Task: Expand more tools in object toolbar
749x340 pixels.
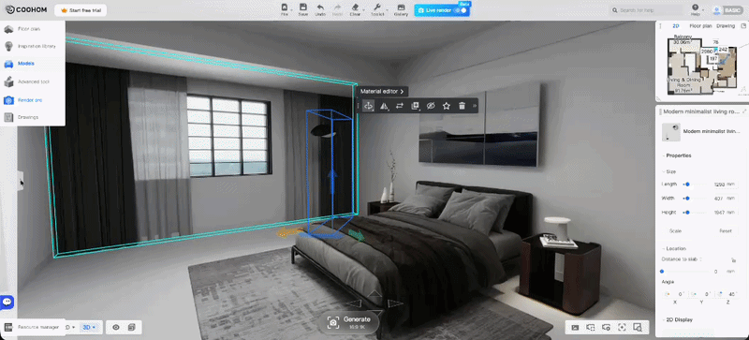Action: pos(475,106)
